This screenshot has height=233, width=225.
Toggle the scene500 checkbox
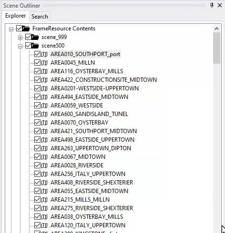pyautogui.click(x=28, y=46)
